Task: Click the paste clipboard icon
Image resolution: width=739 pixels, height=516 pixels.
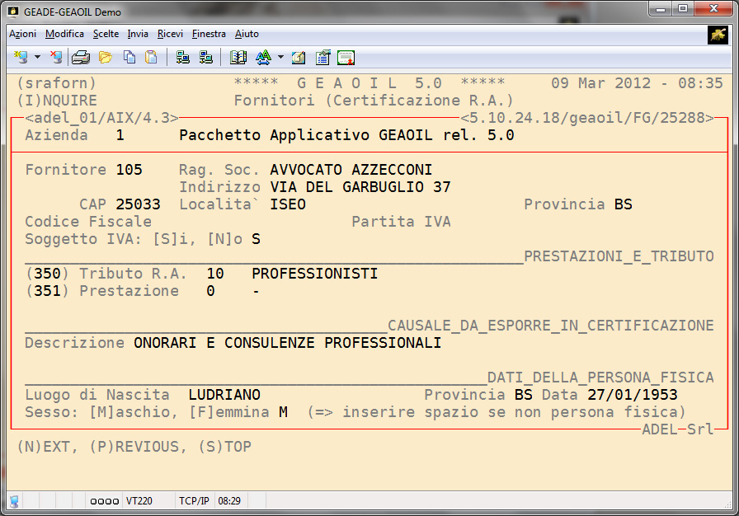Action: (x=151, y=57)
